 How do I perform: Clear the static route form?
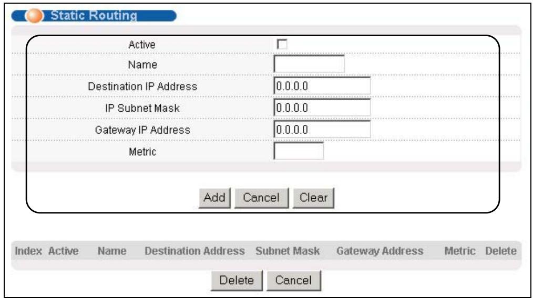[x=313, y=198]
